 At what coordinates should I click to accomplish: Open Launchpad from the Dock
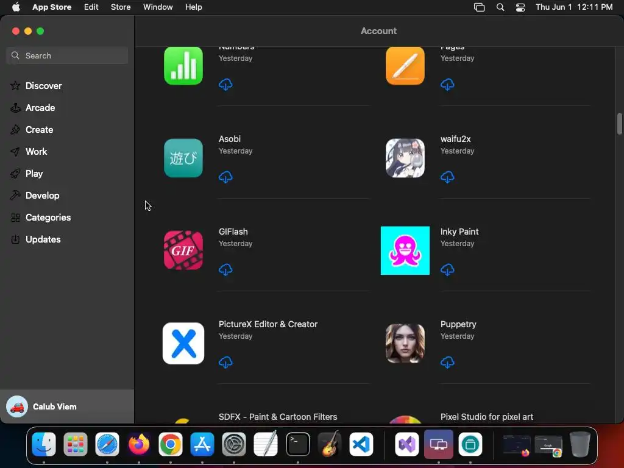coord(75,444)
